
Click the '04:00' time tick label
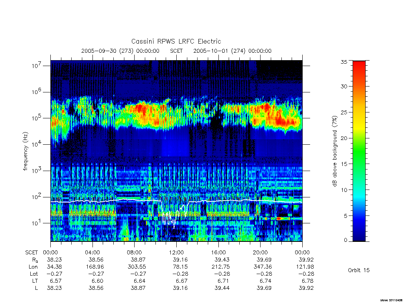pyautogui.click(x=92, y=253)
